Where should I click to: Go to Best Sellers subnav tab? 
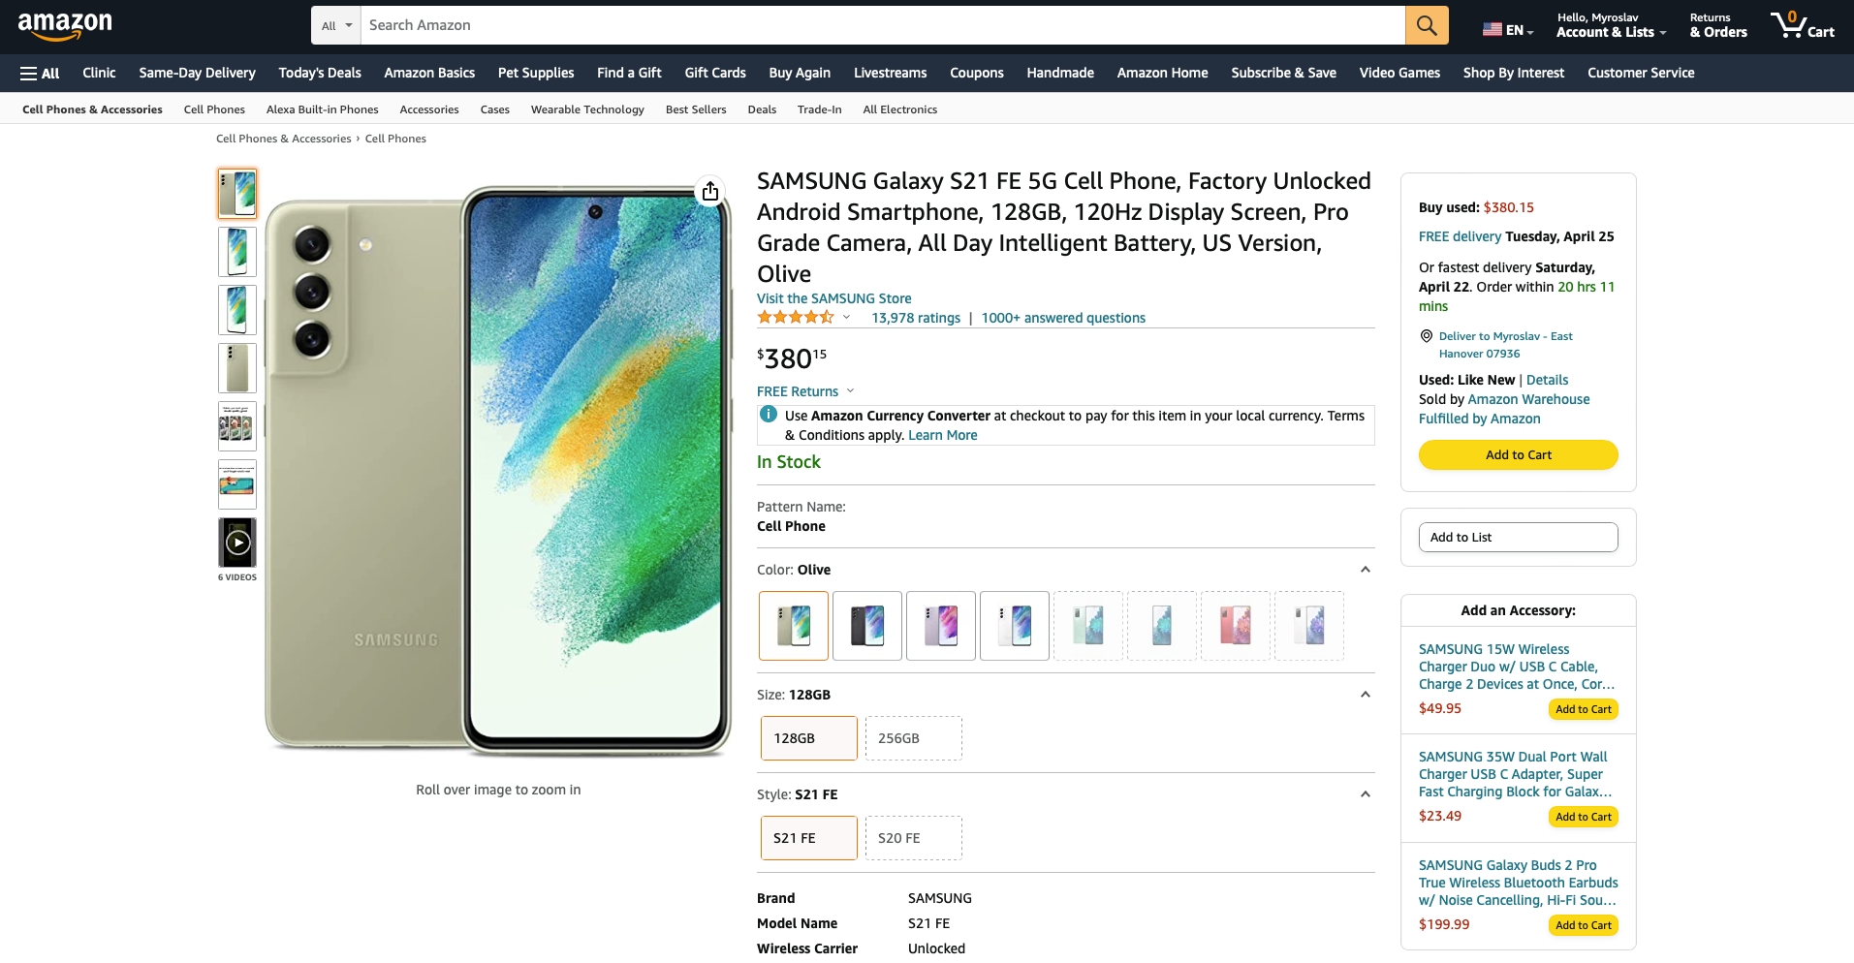point(696,109)
